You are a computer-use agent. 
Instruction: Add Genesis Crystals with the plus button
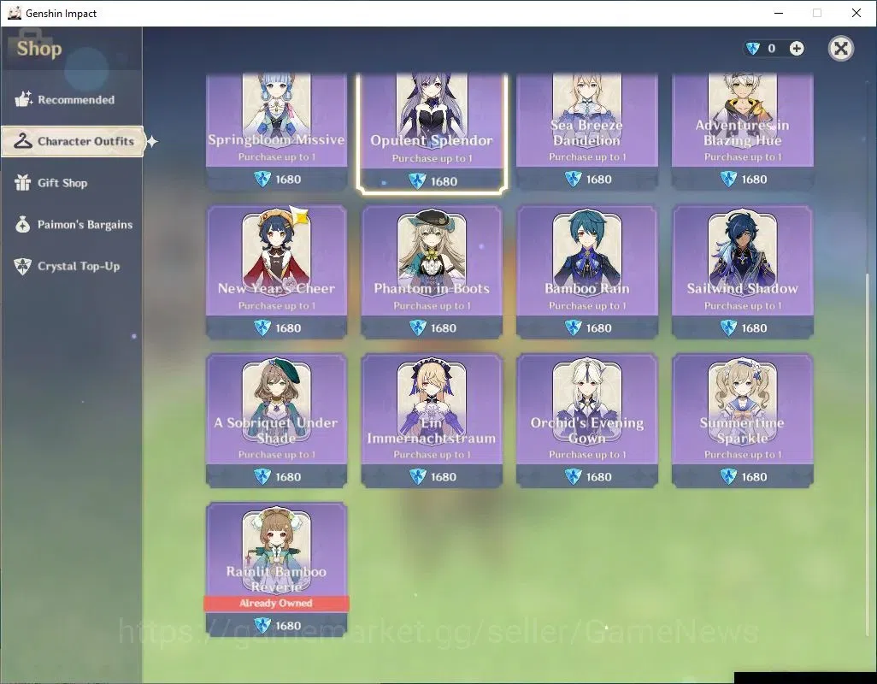[797, 49]
